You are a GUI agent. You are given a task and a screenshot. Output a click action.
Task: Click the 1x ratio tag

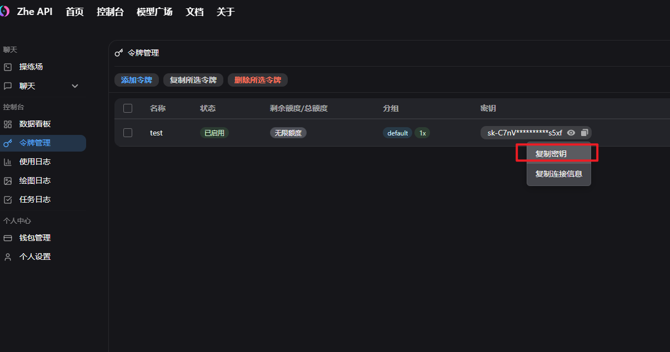click(x=422, y=133)
